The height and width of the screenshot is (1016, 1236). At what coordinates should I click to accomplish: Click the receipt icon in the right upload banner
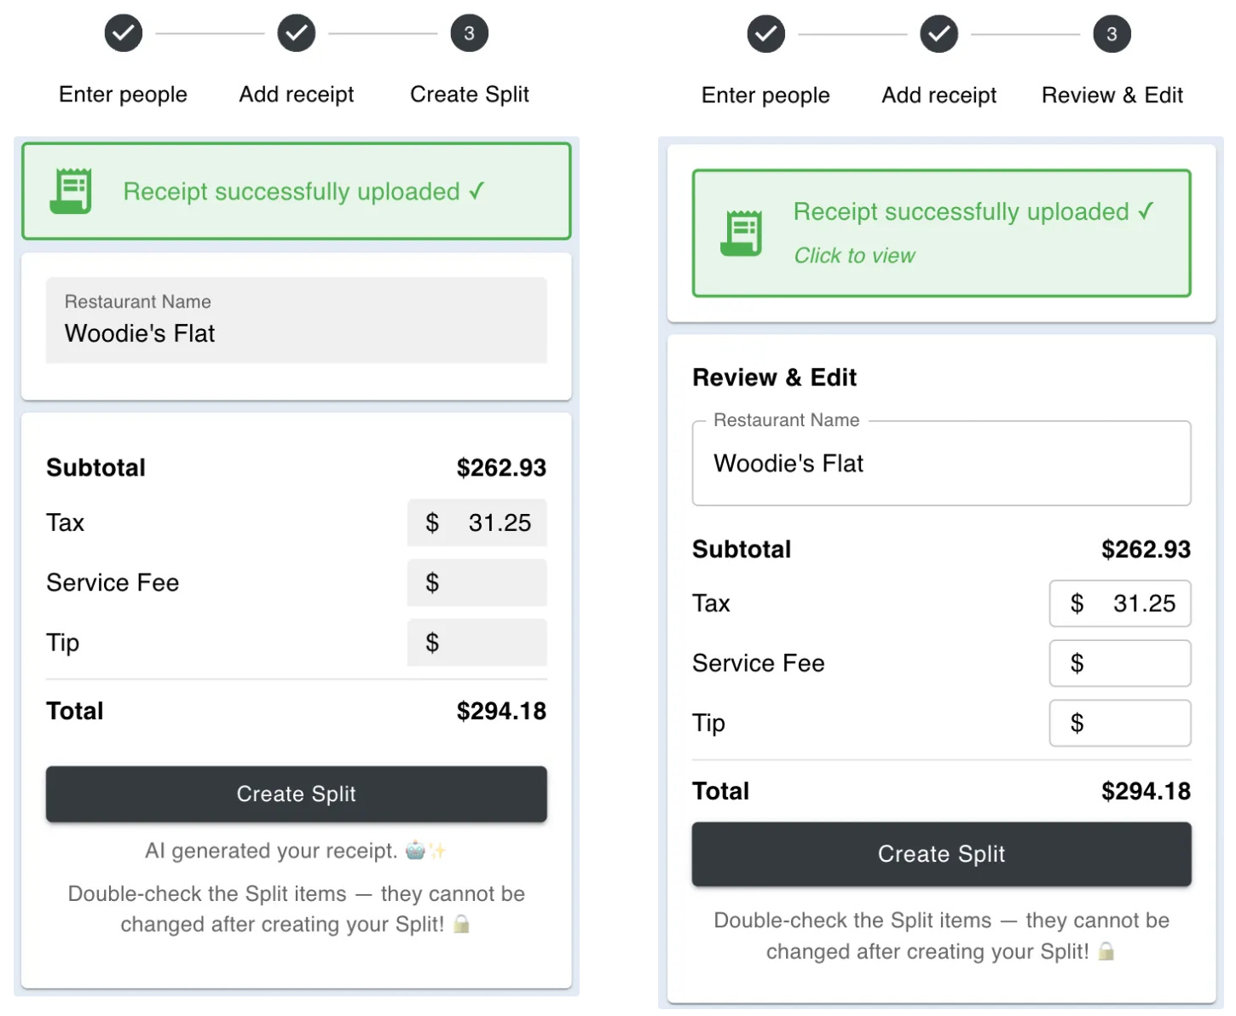[x=742, y=233]
